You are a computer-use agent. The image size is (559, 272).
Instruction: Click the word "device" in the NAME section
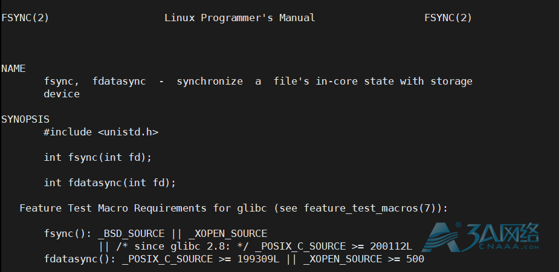(61, 94)
